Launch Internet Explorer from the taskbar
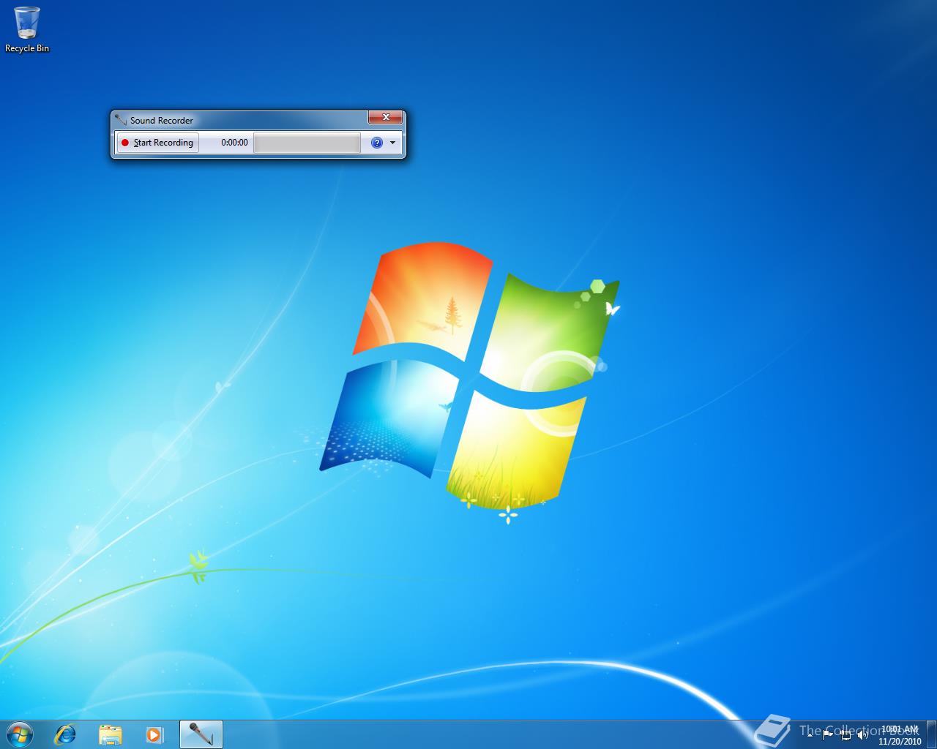The image size is (937, 749). coord(65,734)
